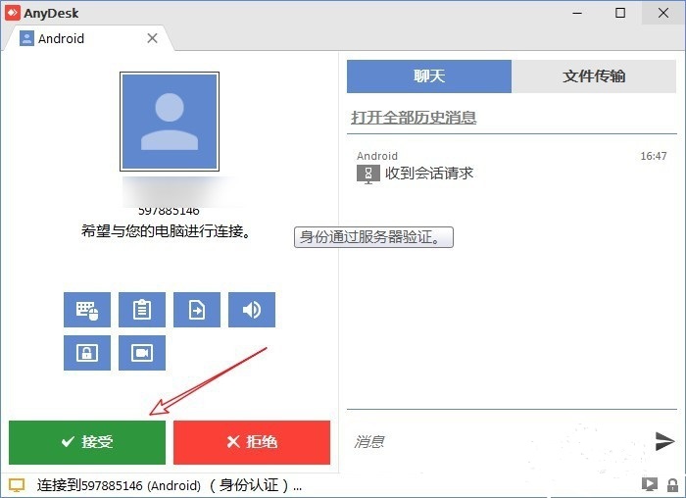The width and height of the screenshot is (686, 498).
Task: Toggle sound transmission permission icon
Action: click(252, 310)
